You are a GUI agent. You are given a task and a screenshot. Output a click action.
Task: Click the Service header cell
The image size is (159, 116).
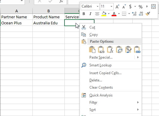[x=72, y=17]
